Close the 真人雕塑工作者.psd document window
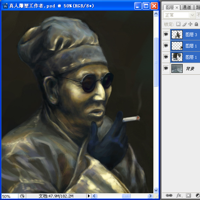The width and height of the screenshot is (200, 200). click(x=154, y=6)
